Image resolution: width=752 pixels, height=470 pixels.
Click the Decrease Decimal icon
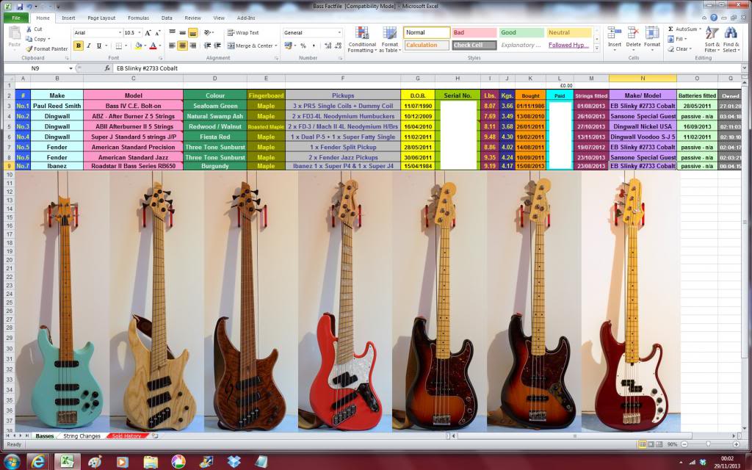pyautogui.click(x=338, y=46)
